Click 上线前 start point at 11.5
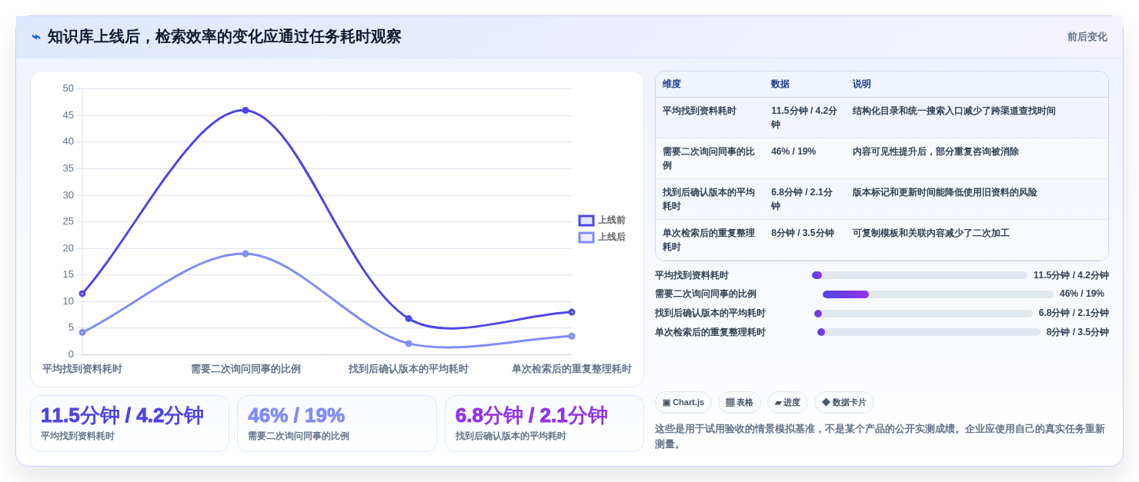This screenshot has height=482, width=1139. (x=82, y=294)
